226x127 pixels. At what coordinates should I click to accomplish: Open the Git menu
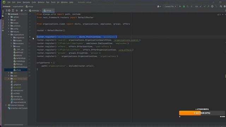58,2
